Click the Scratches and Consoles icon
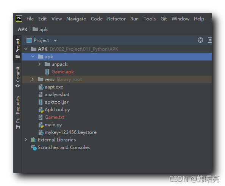 (x=34, y=147)
